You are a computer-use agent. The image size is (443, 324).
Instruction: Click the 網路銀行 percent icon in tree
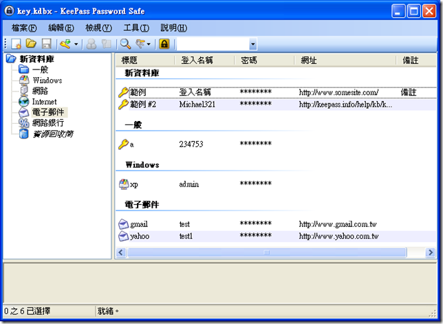(x=24, y=123)
